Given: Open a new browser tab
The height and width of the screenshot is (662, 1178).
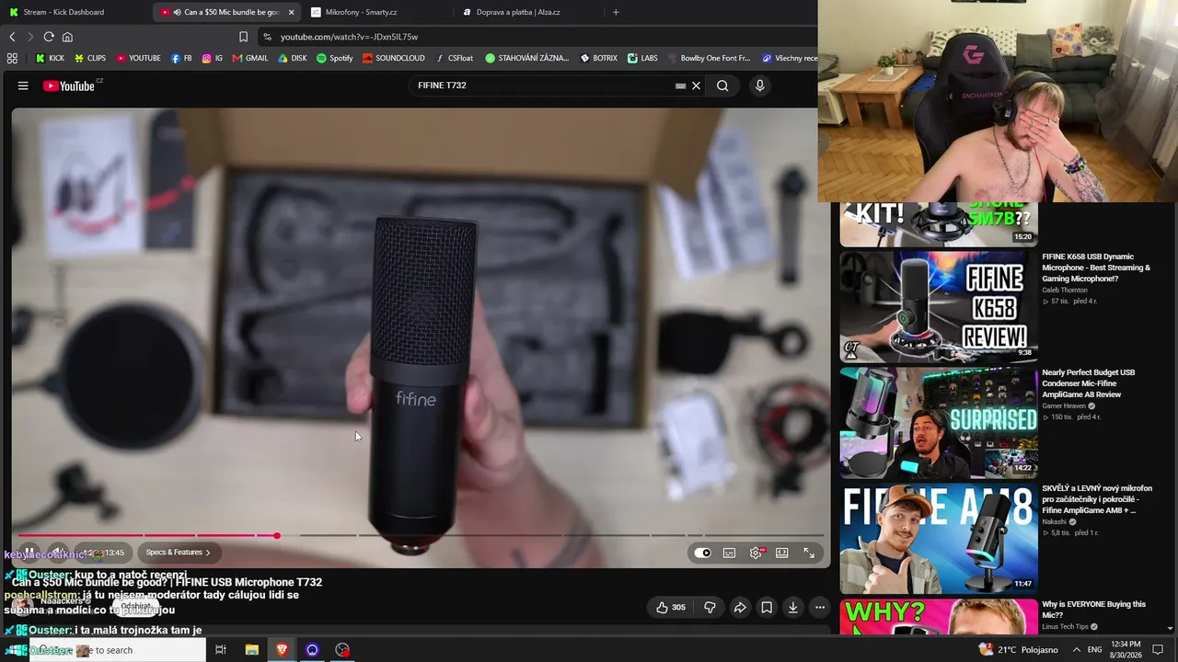Looking at the screenshot, I should pos(616,12).
